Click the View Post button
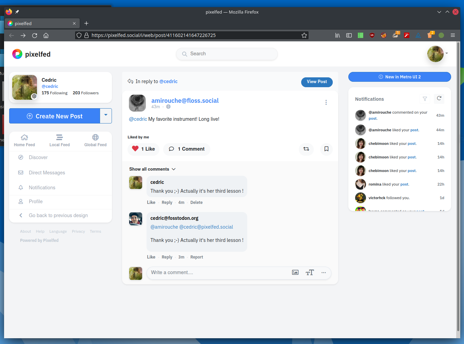The image size is (464, 344). pyautogui.click(x=317, y=82)
